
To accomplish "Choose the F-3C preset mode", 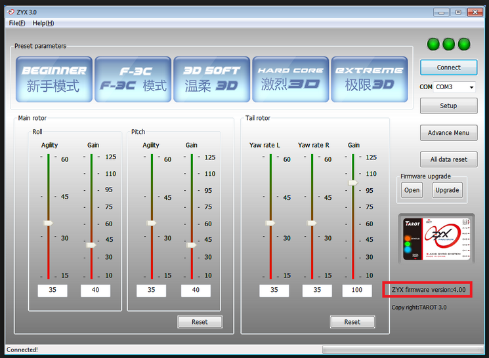I will pyautogui.click(x=133, y=79).
